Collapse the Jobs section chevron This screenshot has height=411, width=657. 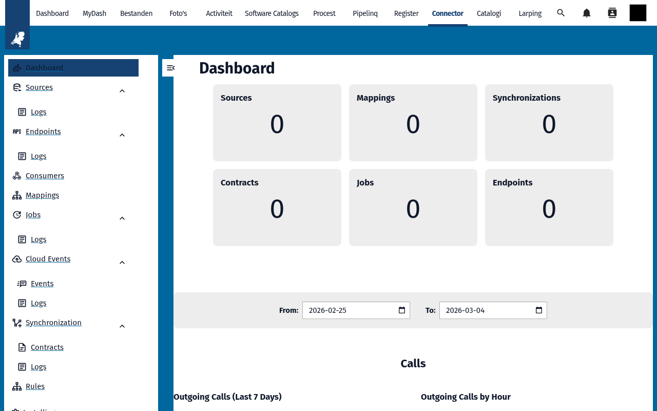(x=122, y=218)
